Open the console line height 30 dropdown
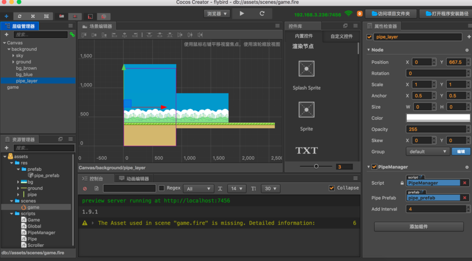Screen dimensions: 472x261 tap(270, 188)
